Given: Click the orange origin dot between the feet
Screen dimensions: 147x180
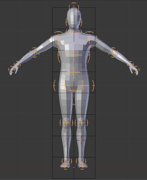Looking at the screenshot, I should click(x=74, y=167).
